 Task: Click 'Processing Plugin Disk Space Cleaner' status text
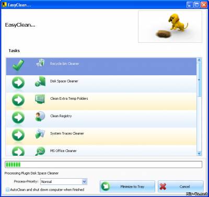(x=31, y=173)
